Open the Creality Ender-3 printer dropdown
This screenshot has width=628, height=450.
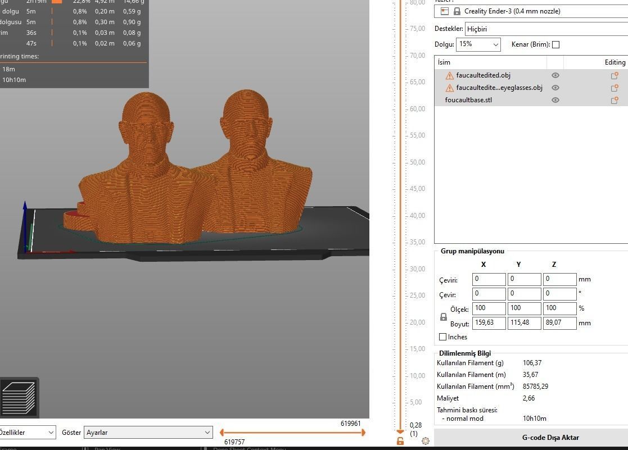(x=531, y=11)
